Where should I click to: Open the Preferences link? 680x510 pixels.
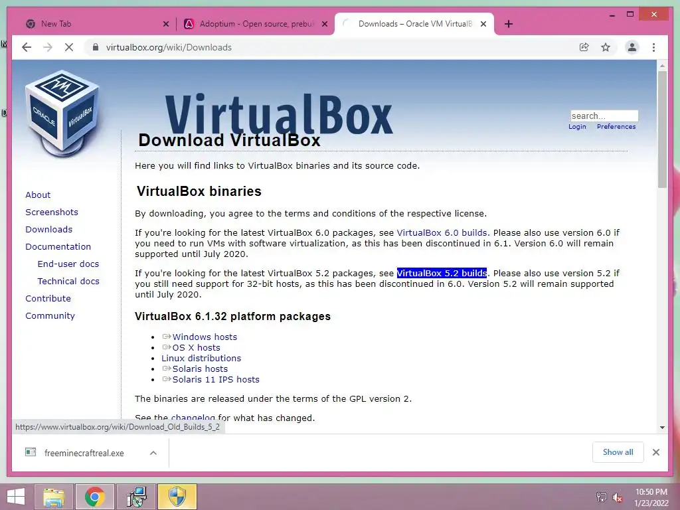click(616, 127)
